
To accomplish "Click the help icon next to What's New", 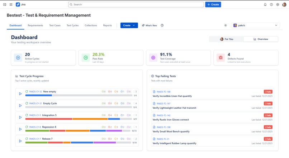I will coord(162,25).
